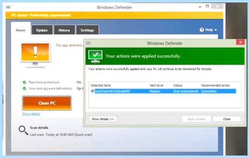
Task: Open the History tab
Action: [64, 30]
